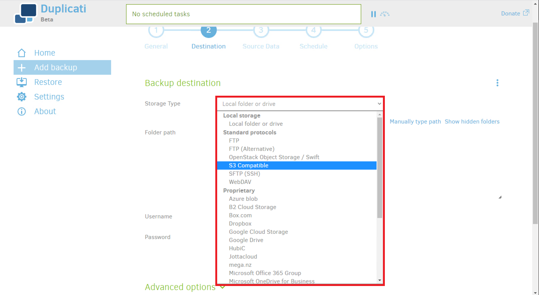Pick Google Drive from the storage list
The width and height of the screenshot is (539, 295).
pos(246,240)
